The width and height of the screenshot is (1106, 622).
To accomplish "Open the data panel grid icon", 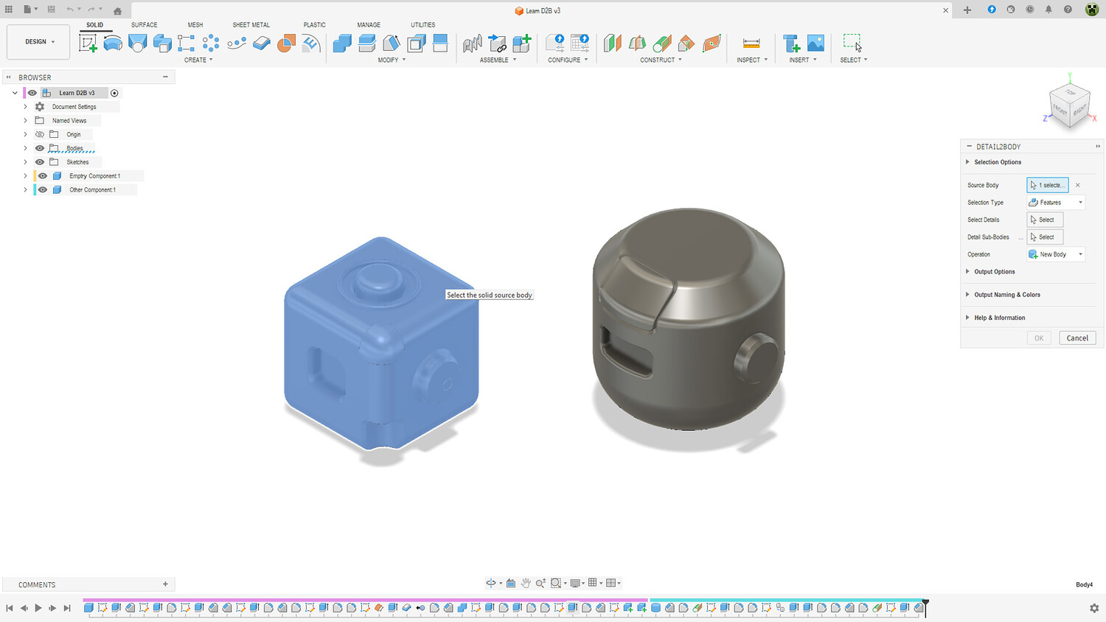I will 9,10.
